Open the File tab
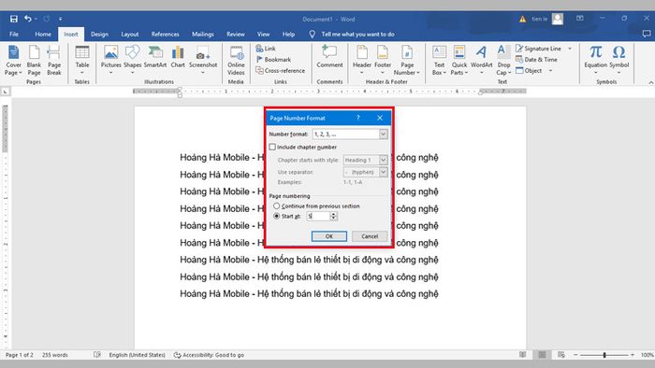 coord(14,35)
